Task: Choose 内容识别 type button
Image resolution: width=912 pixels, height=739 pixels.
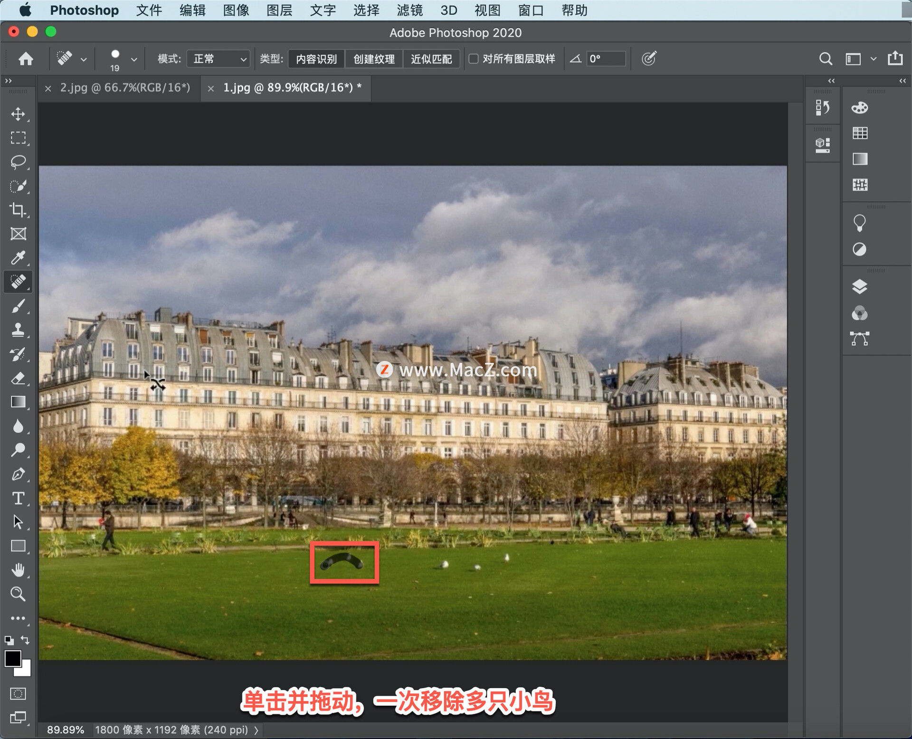Action: point(316,59)
